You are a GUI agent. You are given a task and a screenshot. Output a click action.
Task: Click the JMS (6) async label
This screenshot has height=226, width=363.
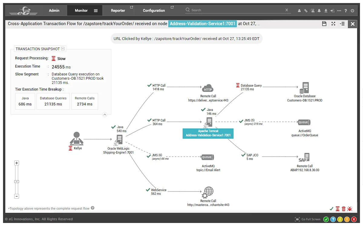coord(160,157)
